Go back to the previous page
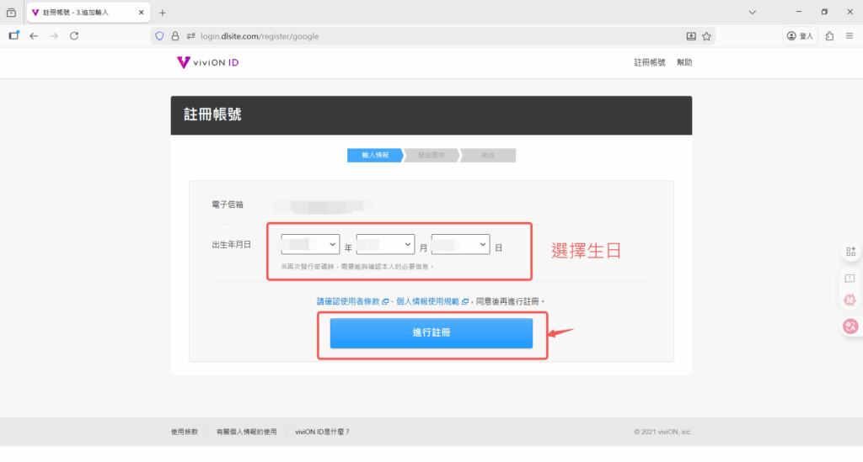This screenshot has height=462, width=863. [x=34, y=36]
